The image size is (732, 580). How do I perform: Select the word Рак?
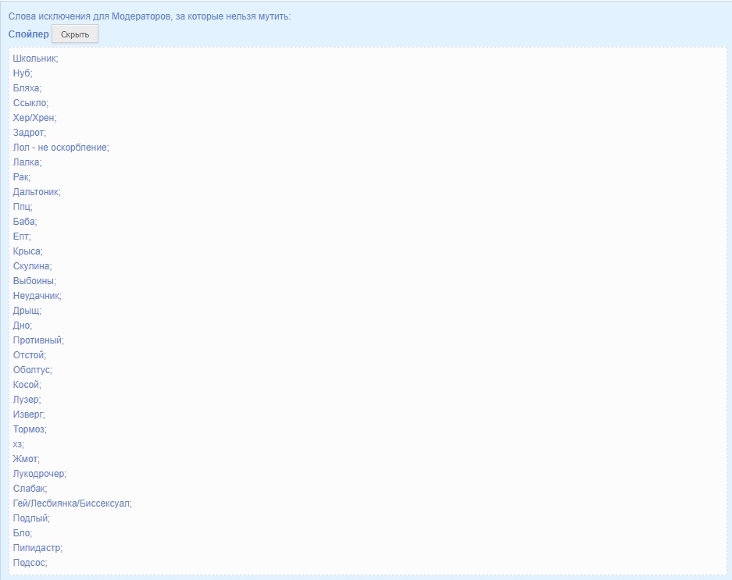coord(21,177)
